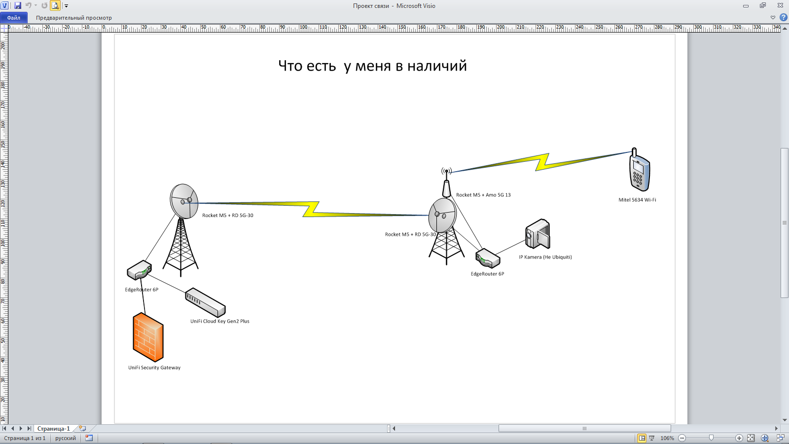Select the Предварительный просмотр tab
789x444 pixels.
coord(74,18)
